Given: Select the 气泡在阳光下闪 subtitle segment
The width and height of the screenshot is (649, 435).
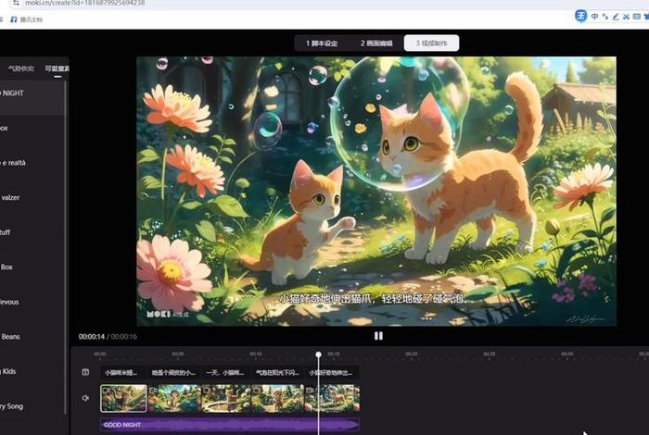Looking at the screenshot, I should click(277, 373).
